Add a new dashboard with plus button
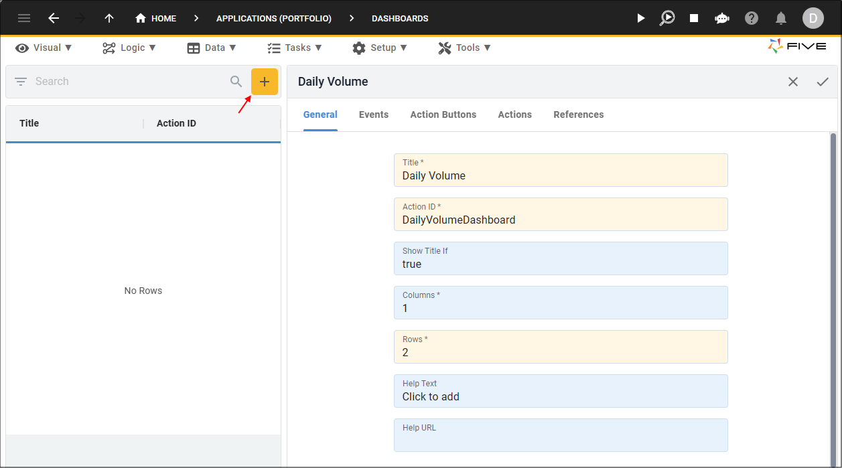This screenshot has height=468, width=842. pyautogui.click(x=265, y=82)
